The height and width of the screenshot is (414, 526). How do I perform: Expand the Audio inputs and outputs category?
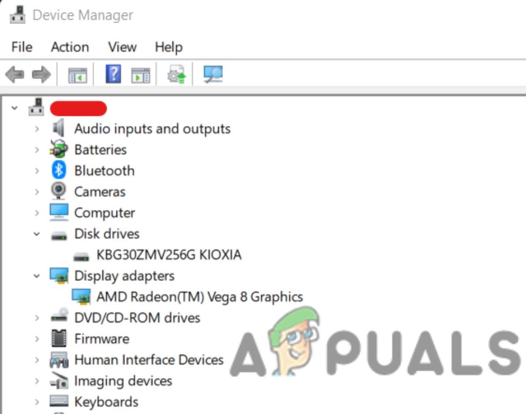(x=36, y=129)
